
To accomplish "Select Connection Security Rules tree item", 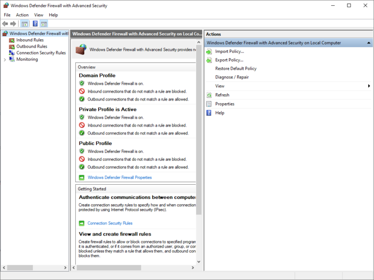I will (x=41, y=53).
